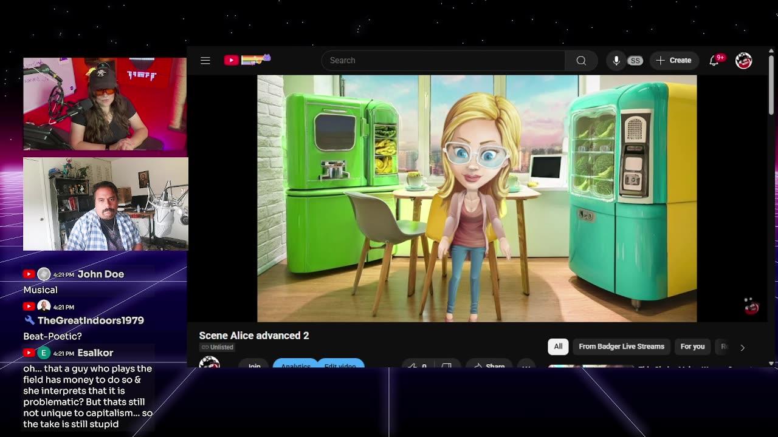This screenshot has height=437, width=778.
Task: Open the notifications bell
Action: pos(715,61)
